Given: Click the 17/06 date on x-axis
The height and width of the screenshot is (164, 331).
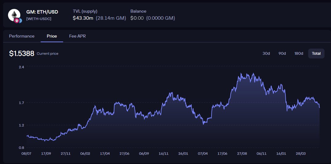Looking at the screenshot, I should [x=222, y=154].
